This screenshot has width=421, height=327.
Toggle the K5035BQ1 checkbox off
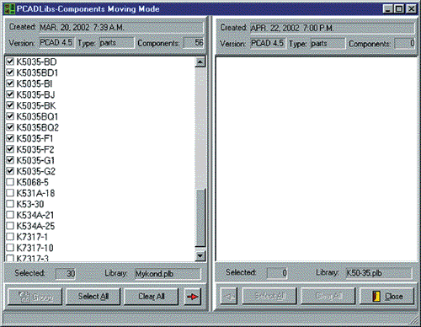10,116
